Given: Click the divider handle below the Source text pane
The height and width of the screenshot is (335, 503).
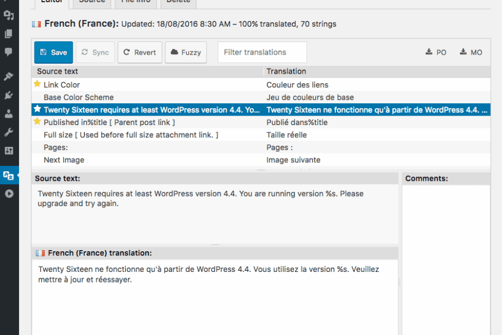Looking at the screenshot, I should coord(215,245).
